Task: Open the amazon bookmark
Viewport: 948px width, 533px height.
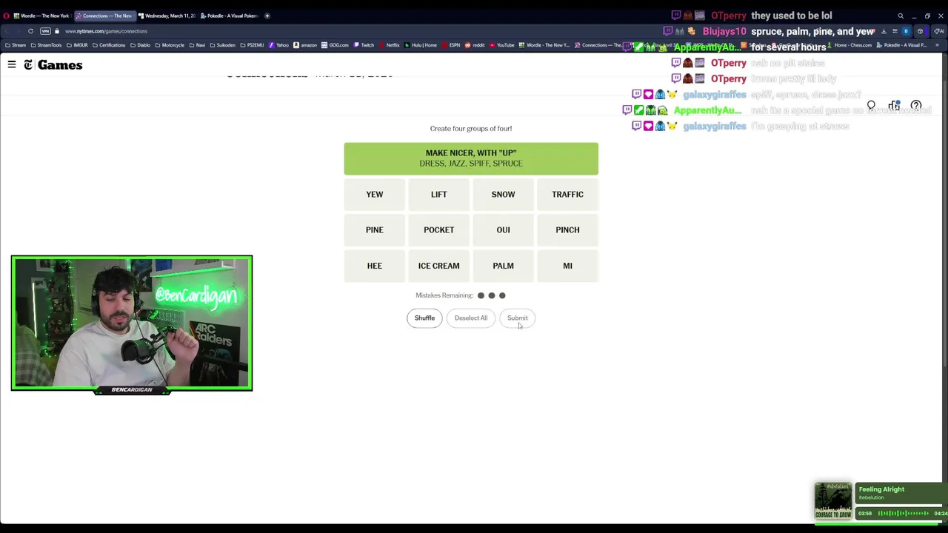Action: 305,45
